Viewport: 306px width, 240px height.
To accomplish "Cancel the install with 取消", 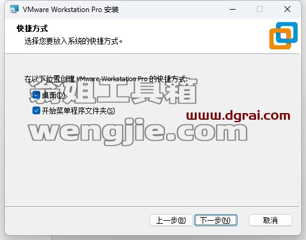I will click(x=271, y=220).
